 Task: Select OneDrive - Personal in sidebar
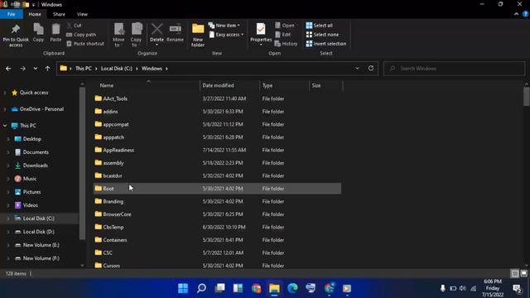(41, 109)
